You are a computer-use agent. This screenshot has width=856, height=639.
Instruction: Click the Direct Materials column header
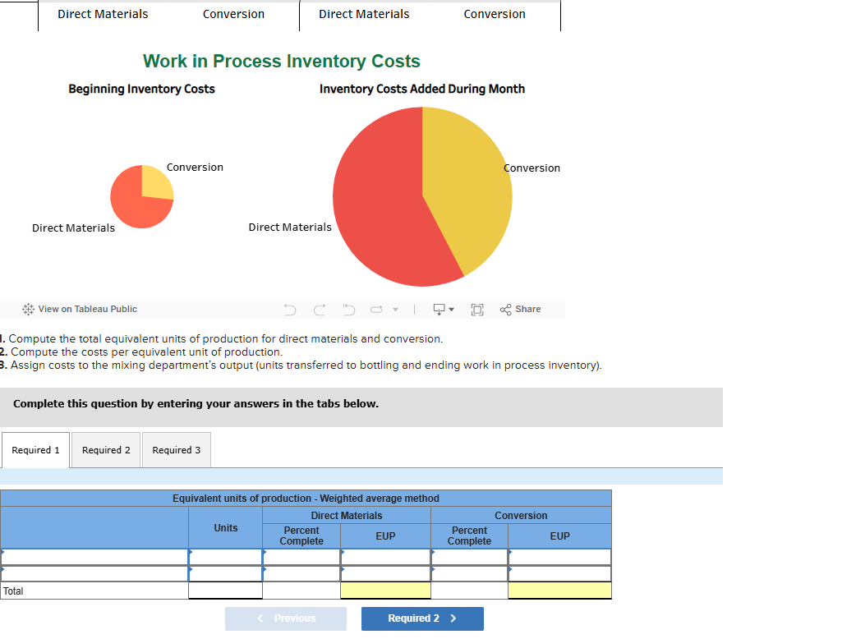(346, 515)
